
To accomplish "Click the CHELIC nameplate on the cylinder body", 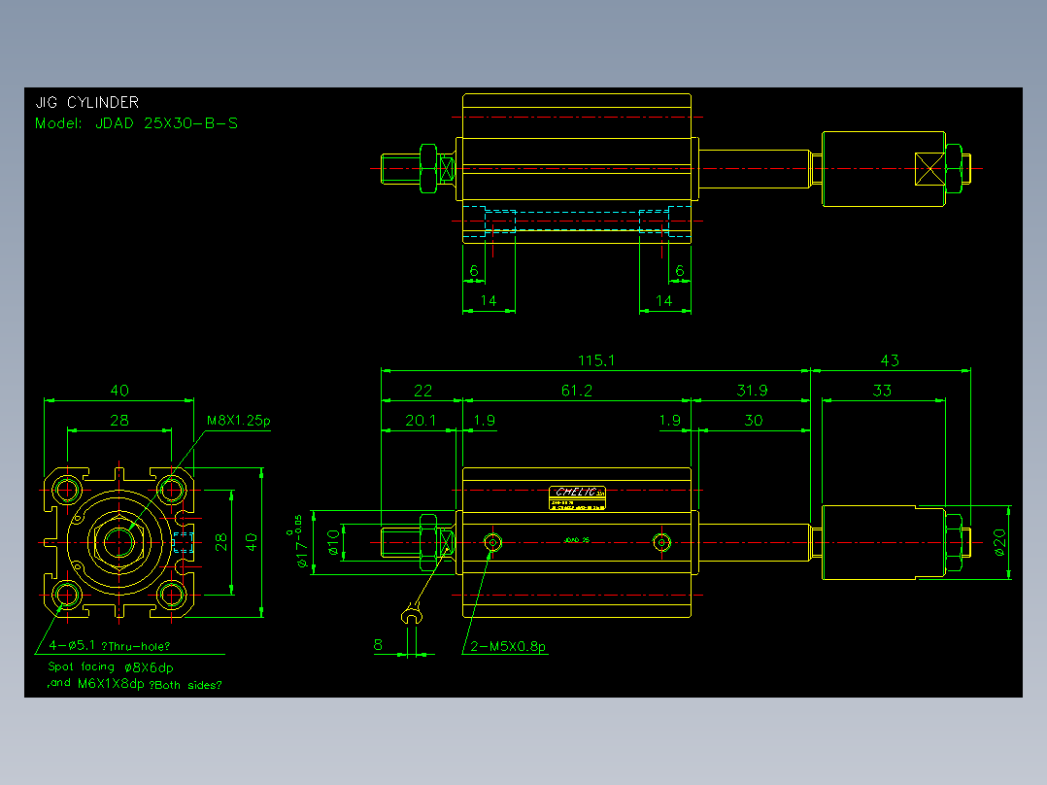I will click(577, 497).
